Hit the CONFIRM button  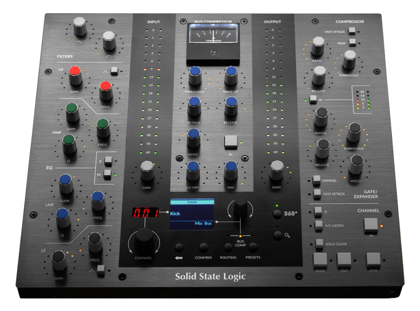click(203, 247)
